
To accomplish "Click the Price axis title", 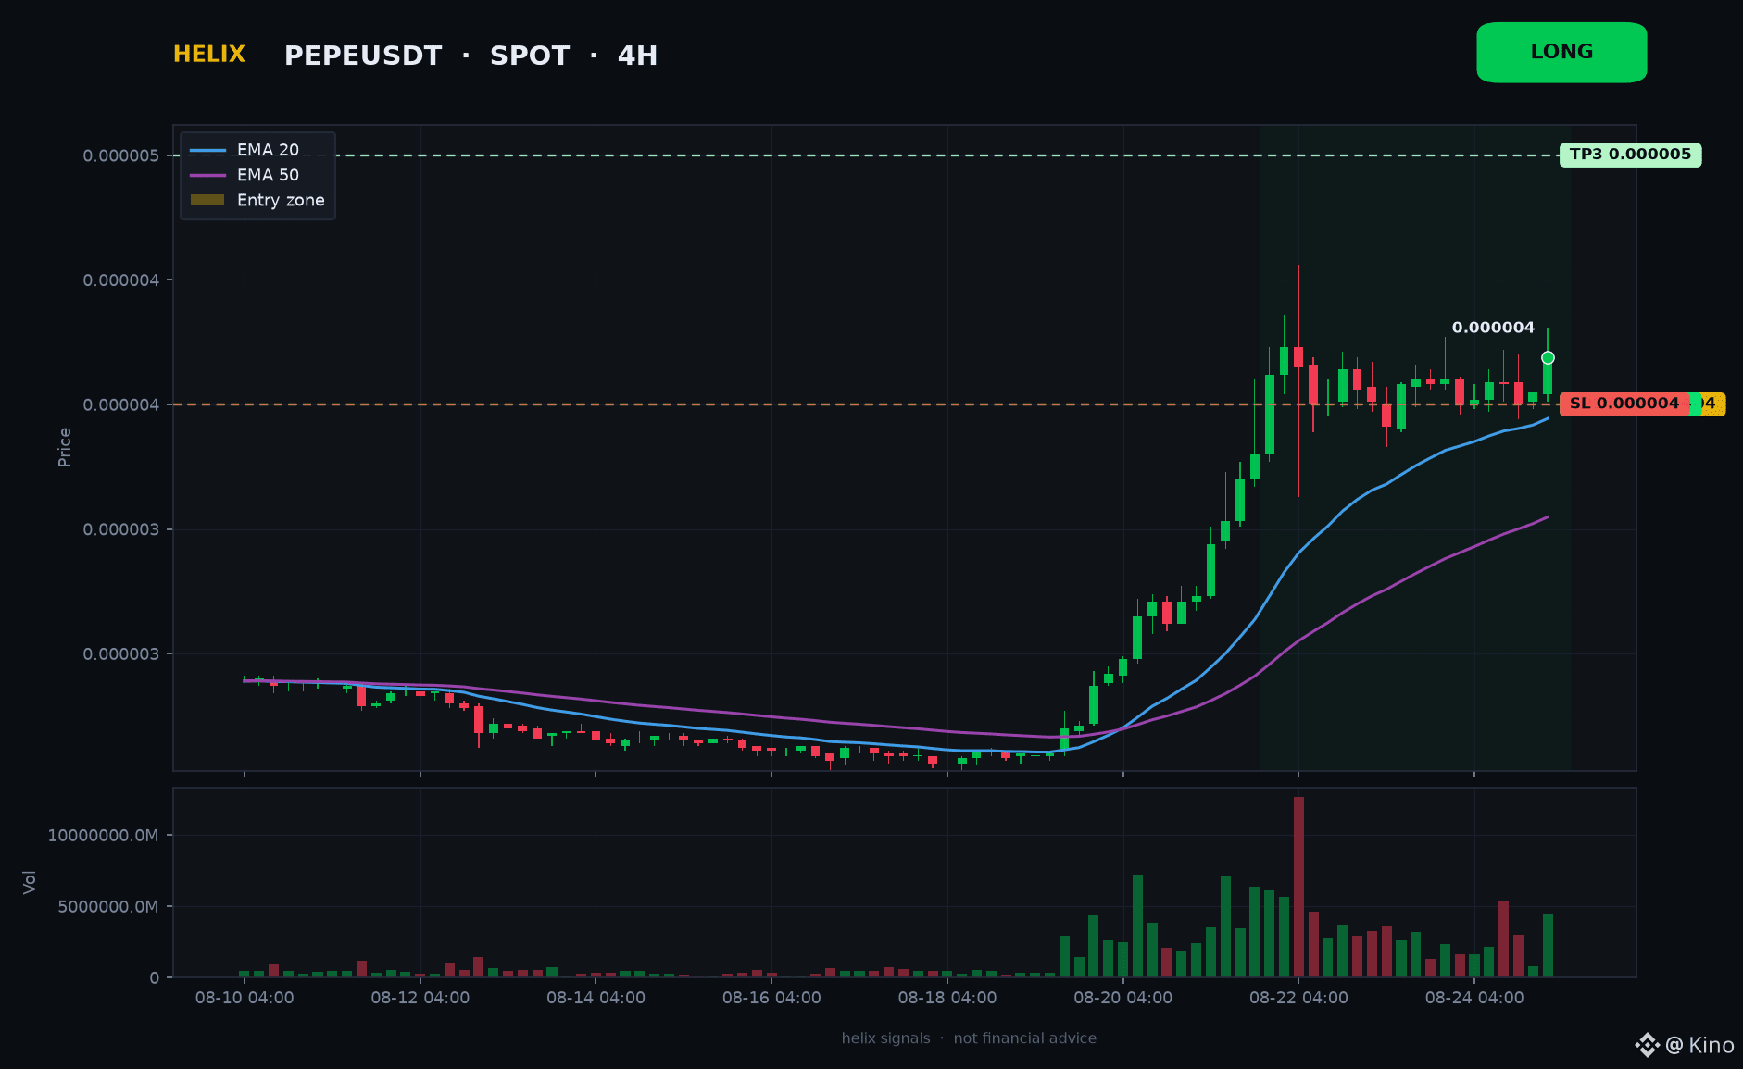I will pyautogui.click(x=65, y=447).
